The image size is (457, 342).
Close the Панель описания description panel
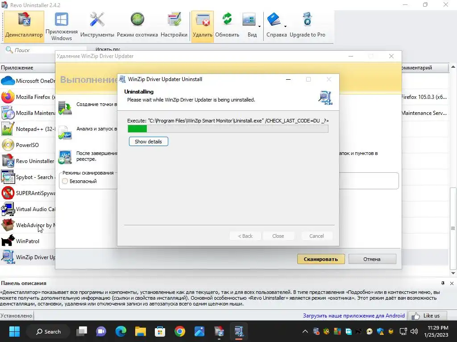(452, 283)
